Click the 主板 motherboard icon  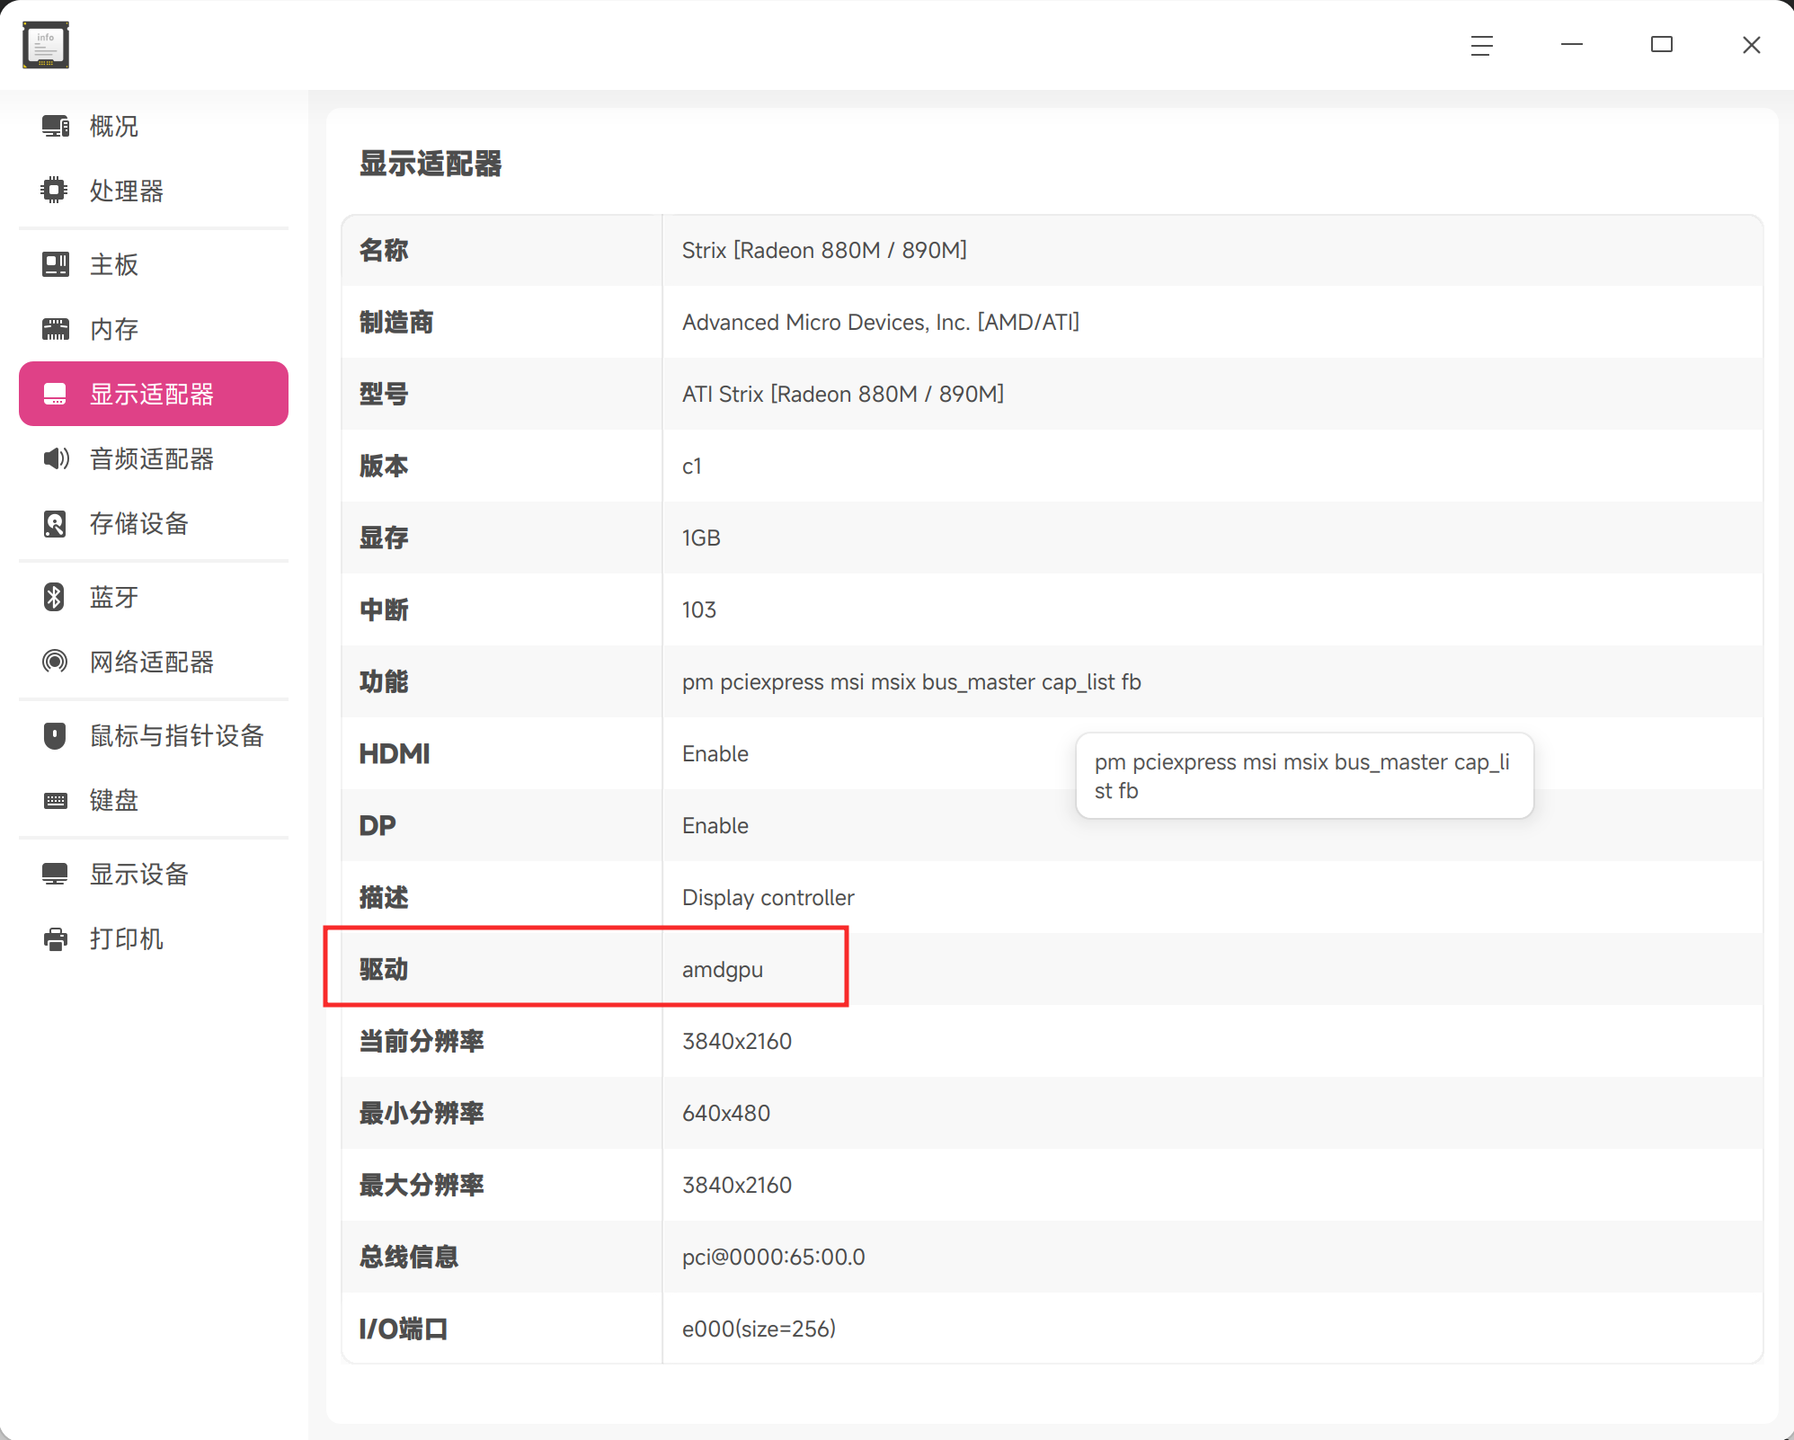pos(55,264)
